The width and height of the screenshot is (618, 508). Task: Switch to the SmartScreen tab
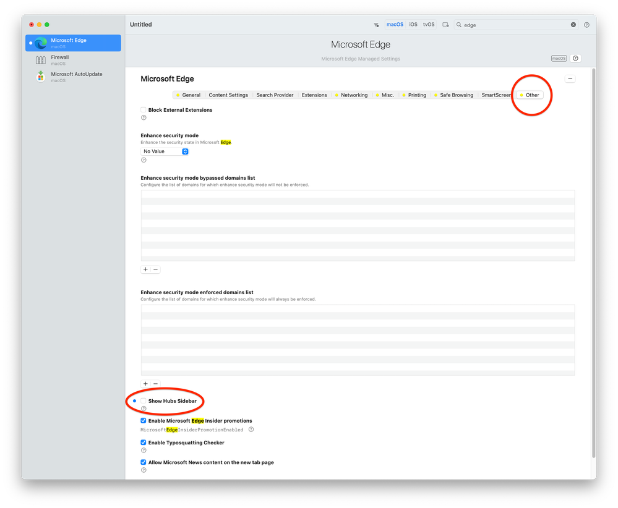[496, 95]
